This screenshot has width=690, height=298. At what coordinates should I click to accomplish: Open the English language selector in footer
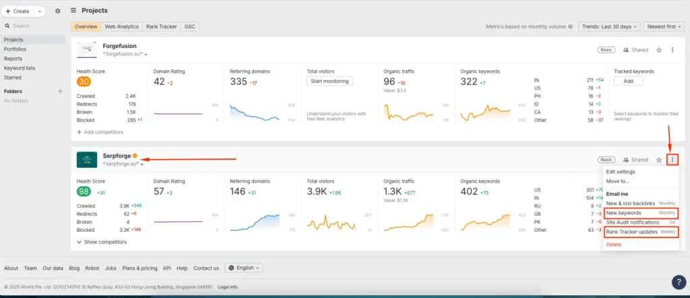(244, 268)
